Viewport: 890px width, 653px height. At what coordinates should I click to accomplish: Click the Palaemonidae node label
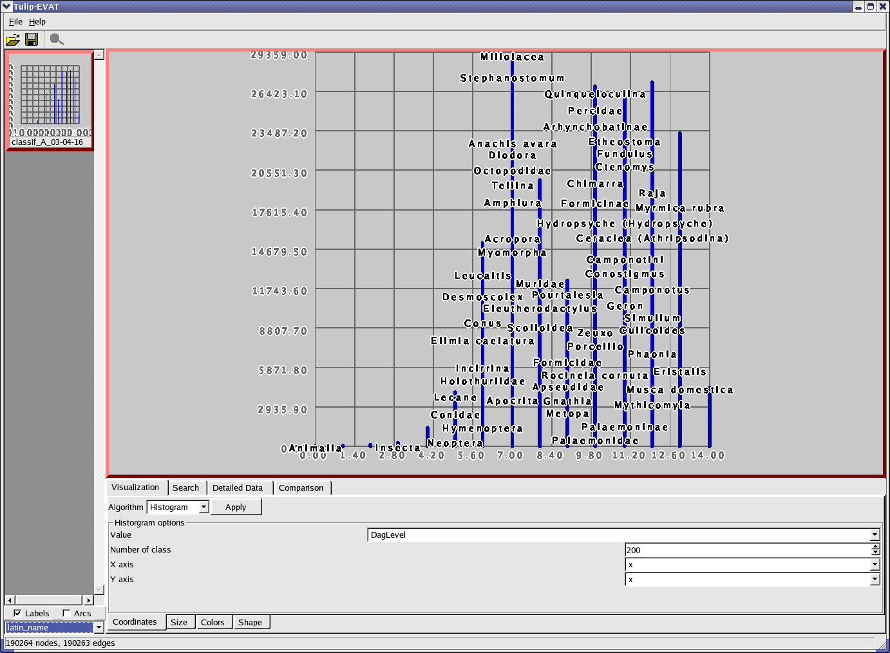point(596,441)
